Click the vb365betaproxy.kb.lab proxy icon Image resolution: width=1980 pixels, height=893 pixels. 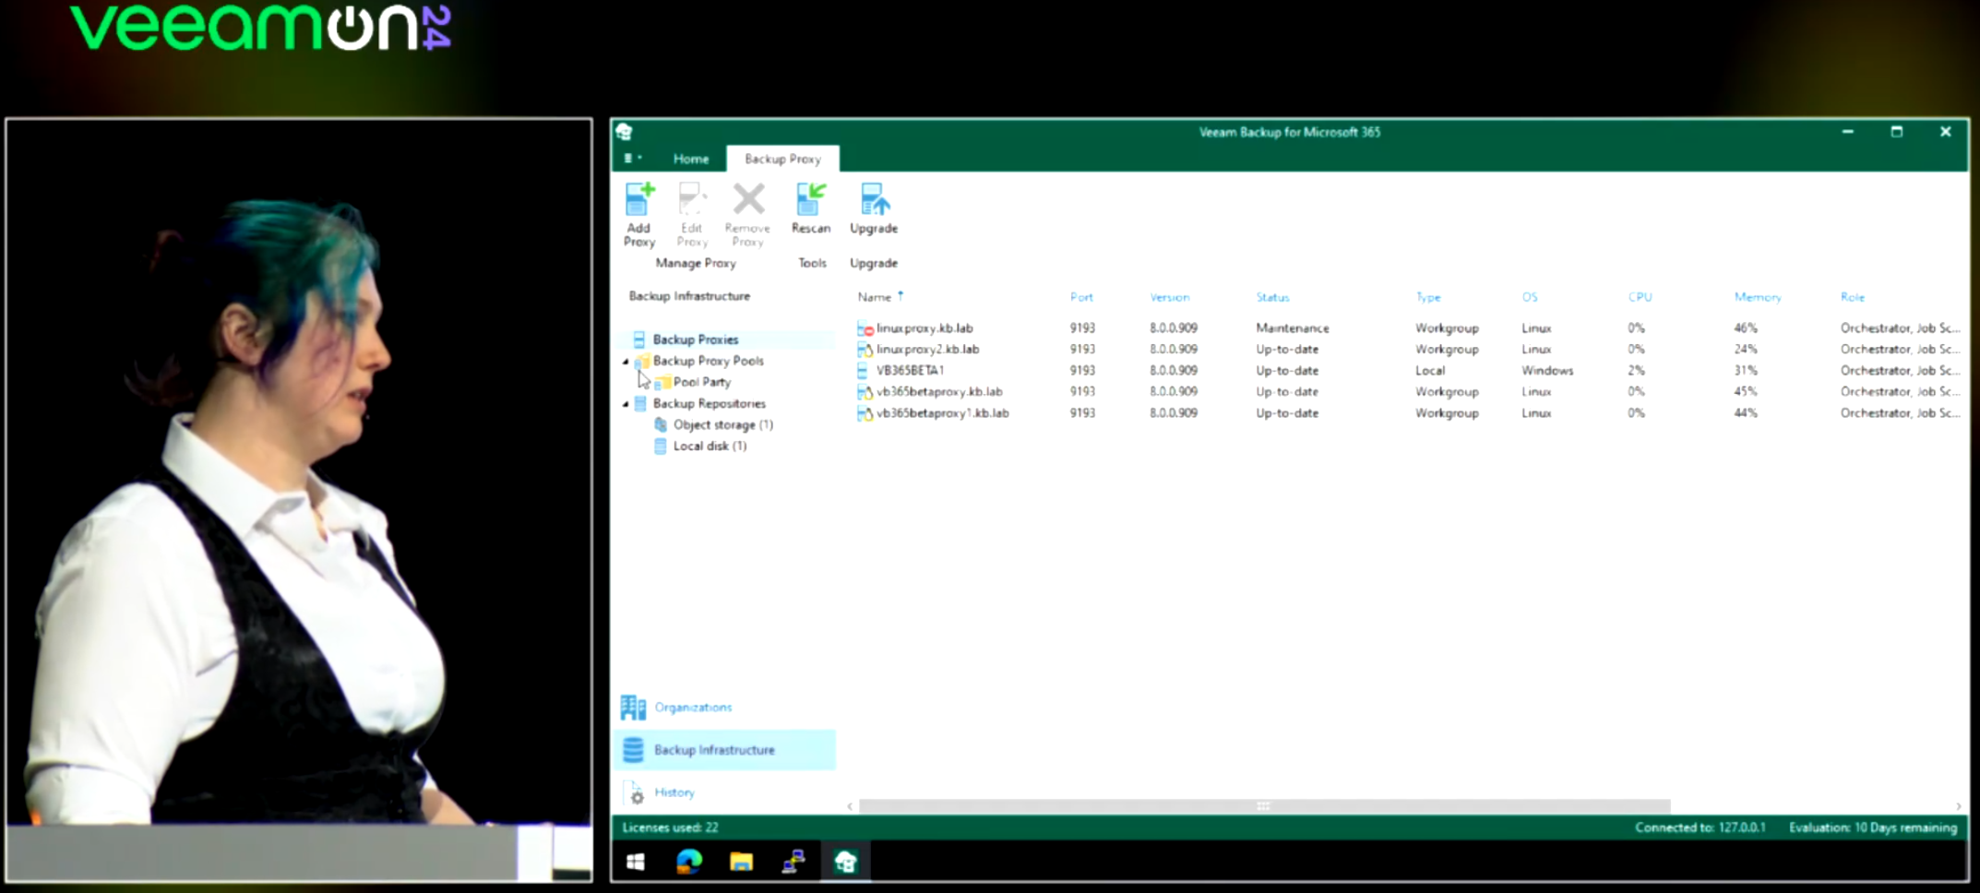click(x=865, y=392)
